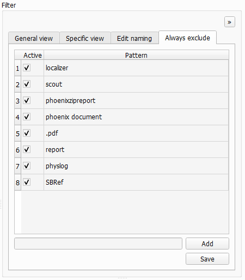This screenshot has height=280, width=245.
Task: Uncheck the .pdf pattern checkbox
Action: [27, 133]
